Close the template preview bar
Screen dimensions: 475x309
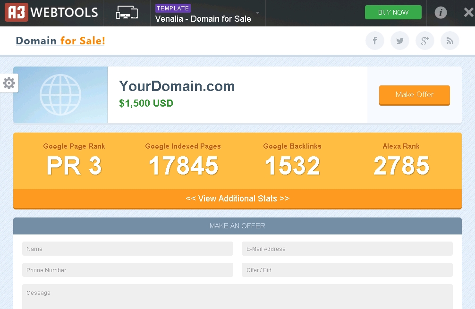(x=468, y=13)
